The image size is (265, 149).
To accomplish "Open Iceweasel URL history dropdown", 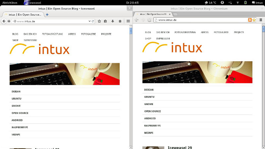I will click(x=89, y=21).
